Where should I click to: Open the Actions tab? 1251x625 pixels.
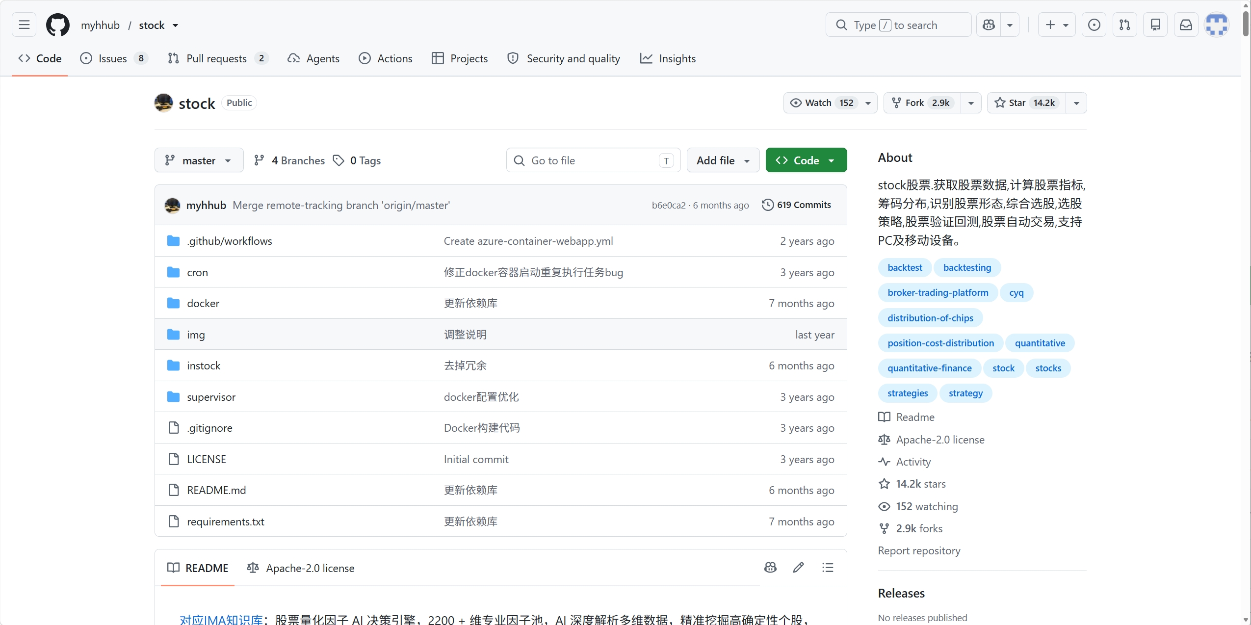click(x=386, y=58)
